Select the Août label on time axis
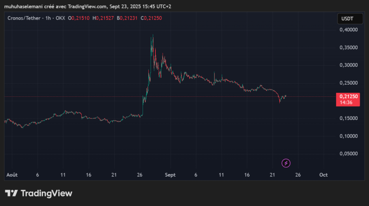369x206 pixels. click(x=12, y=175)
